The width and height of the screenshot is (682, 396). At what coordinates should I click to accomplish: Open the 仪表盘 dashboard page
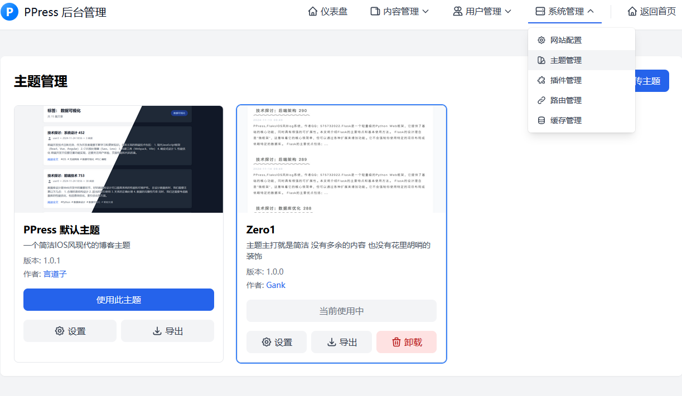[x=328, y=12]
